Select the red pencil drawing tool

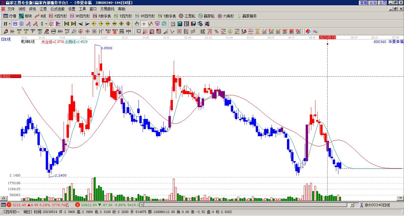point(5,31)
